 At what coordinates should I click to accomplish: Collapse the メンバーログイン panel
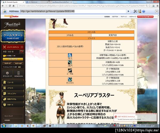point(22,47)
